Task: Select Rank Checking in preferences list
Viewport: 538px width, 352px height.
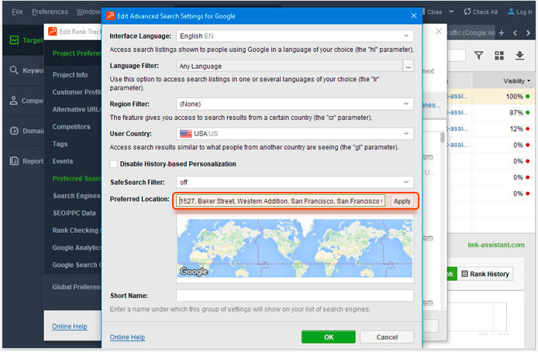Action: (77, 230)
